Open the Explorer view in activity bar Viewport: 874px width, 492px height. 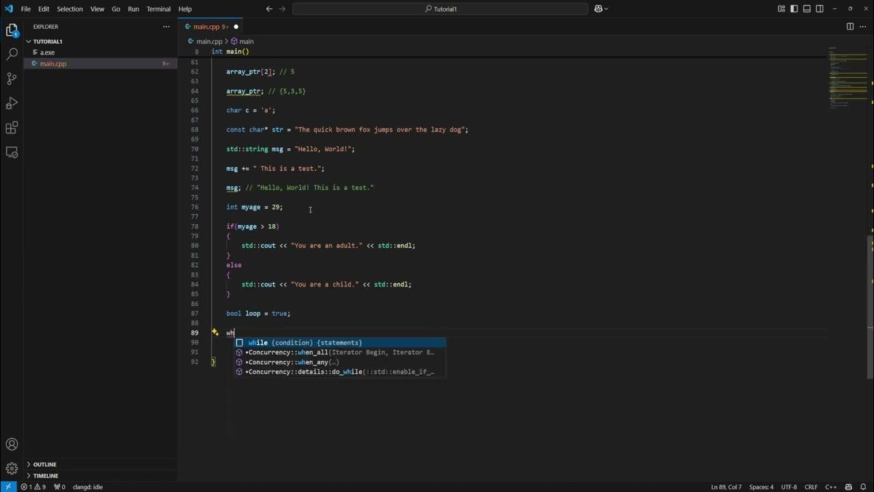(12, 30)
